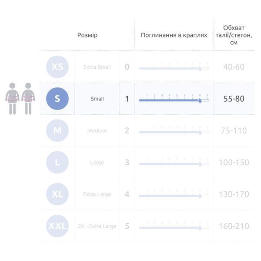Click the droplet marker on Small absorption bar
261x261 pixels.
pos(200,100)
